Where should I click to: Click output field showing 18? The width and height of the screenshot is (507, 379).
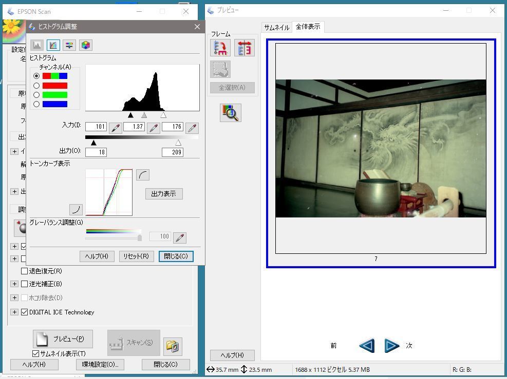[96, 152]
